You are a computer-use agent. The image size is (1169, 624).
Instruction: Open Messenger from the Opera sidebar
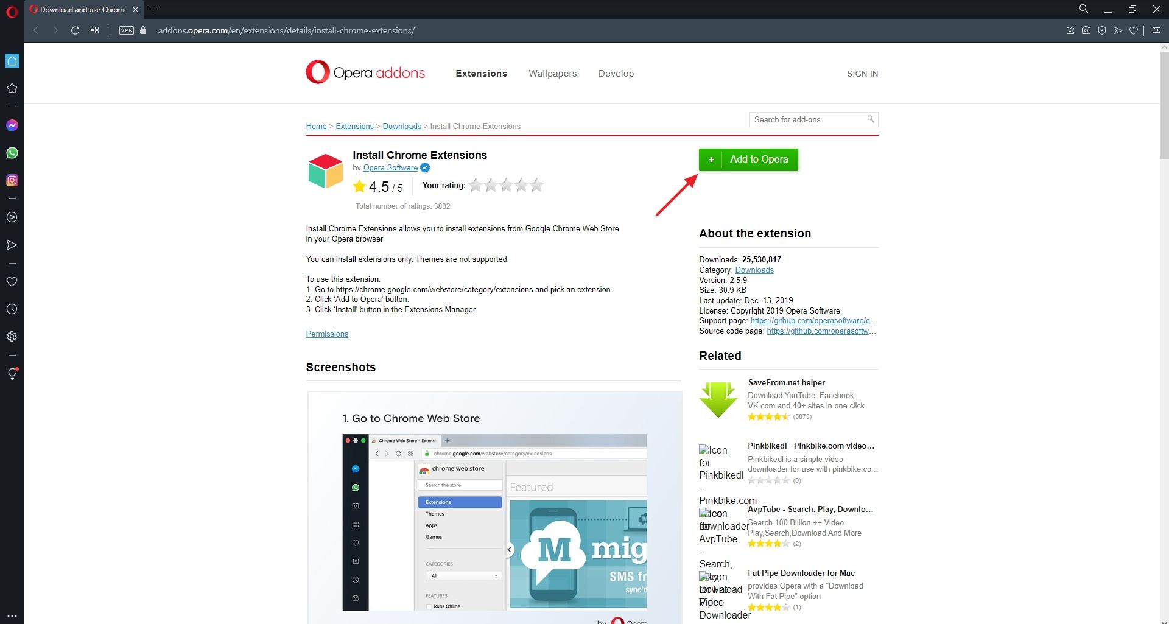click(12, 125)
